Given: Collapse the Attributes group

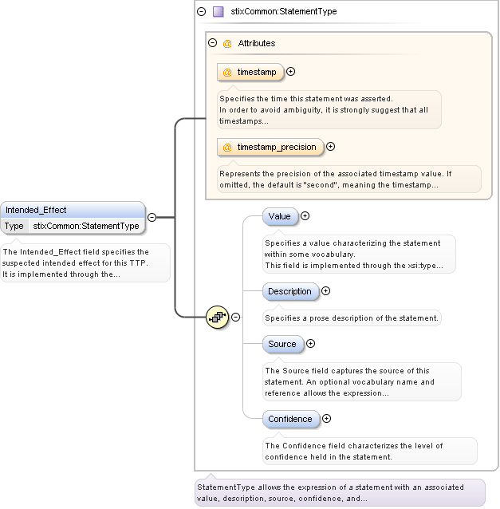Looking at the screenshot, I should [x=212, y=43].
